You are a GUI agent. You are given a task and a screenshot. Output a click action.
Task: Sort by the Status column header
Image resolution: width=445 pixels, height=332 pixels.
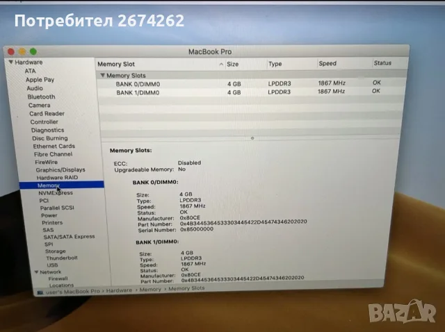pos(382,63)
